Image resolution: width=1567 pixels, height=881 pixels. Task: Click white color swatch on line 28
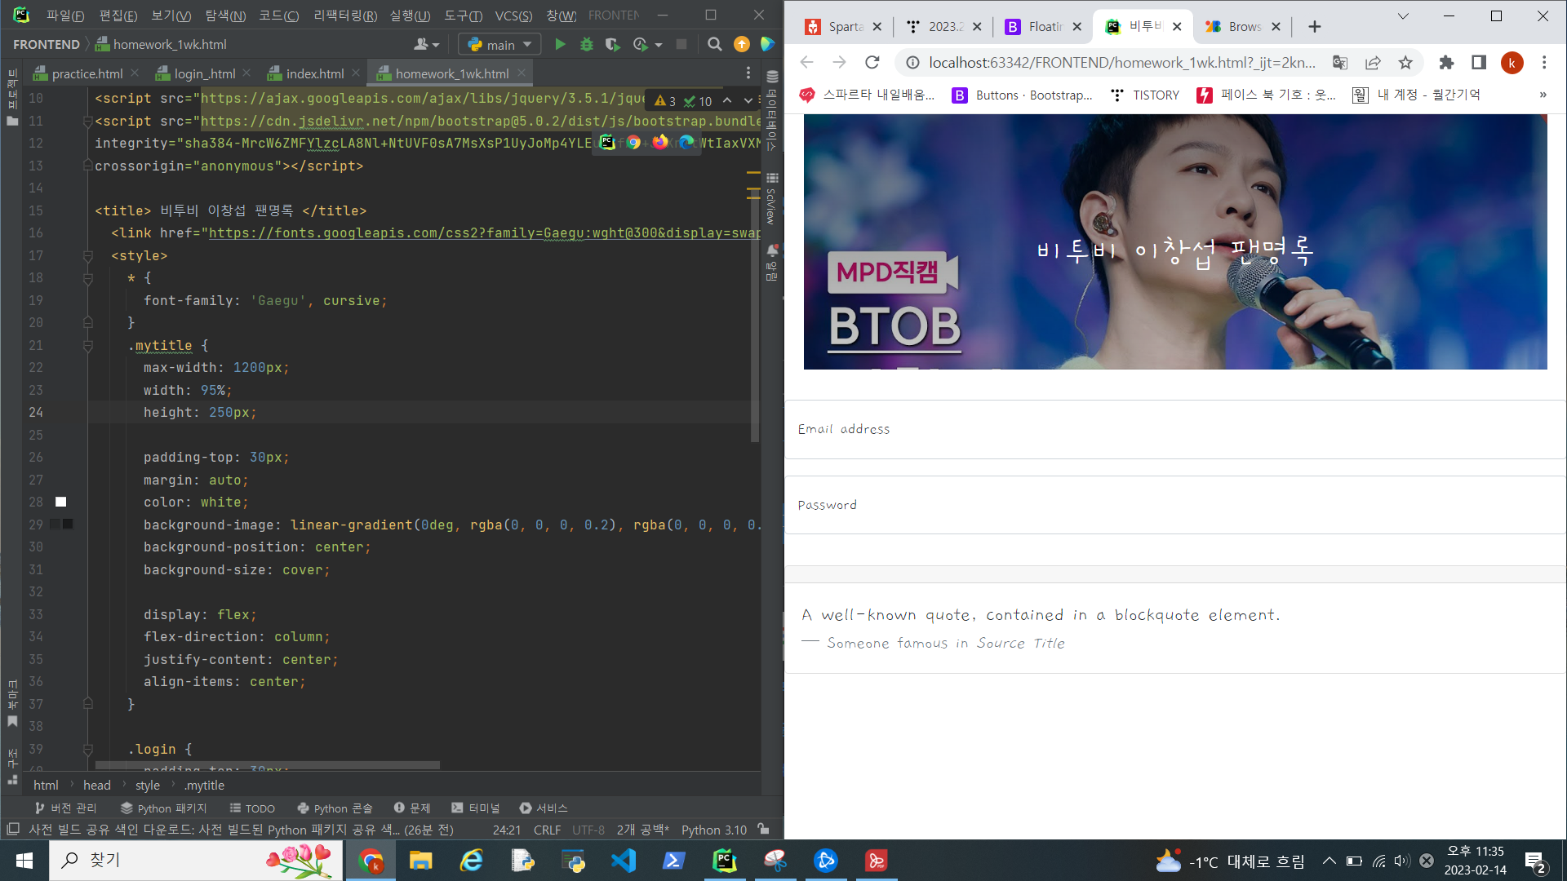(60, 502)
